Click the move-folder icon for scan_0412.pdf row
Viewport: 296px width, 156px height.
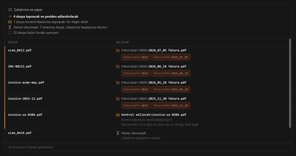(x=118, y=50)
